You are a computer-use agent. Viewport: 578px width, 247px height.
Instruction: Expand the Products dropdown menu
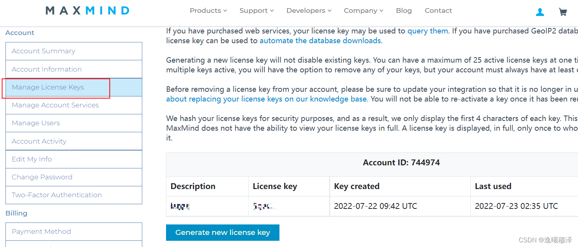tap(208, 11)
